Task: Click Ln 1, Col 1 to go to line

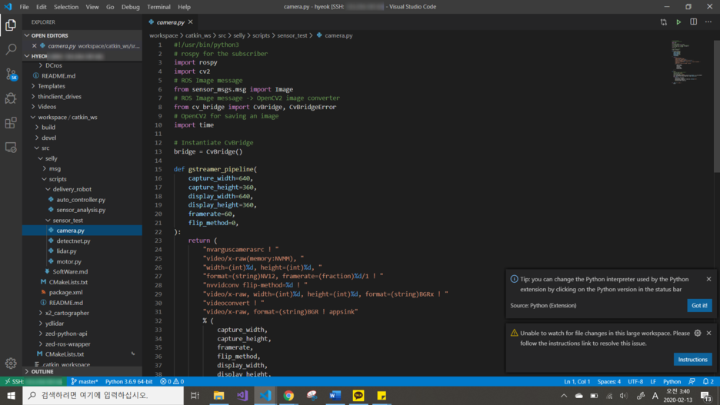Action: (577, 382)
